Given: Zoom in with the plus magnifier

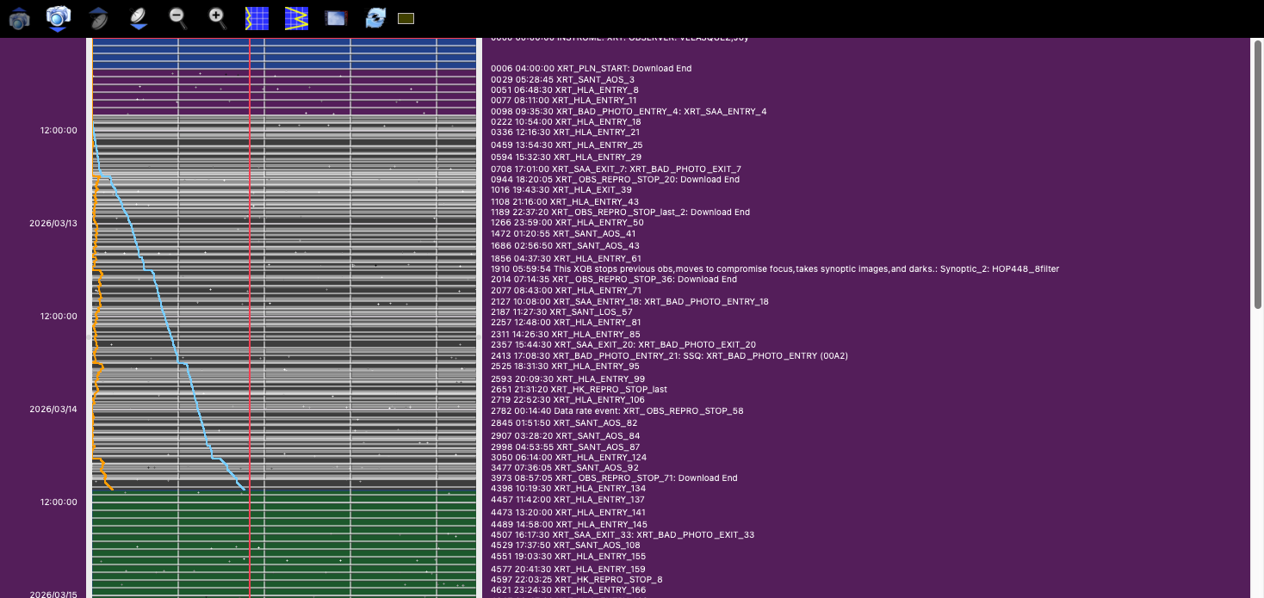Looking at the screenshot, I should pos(217,17).
